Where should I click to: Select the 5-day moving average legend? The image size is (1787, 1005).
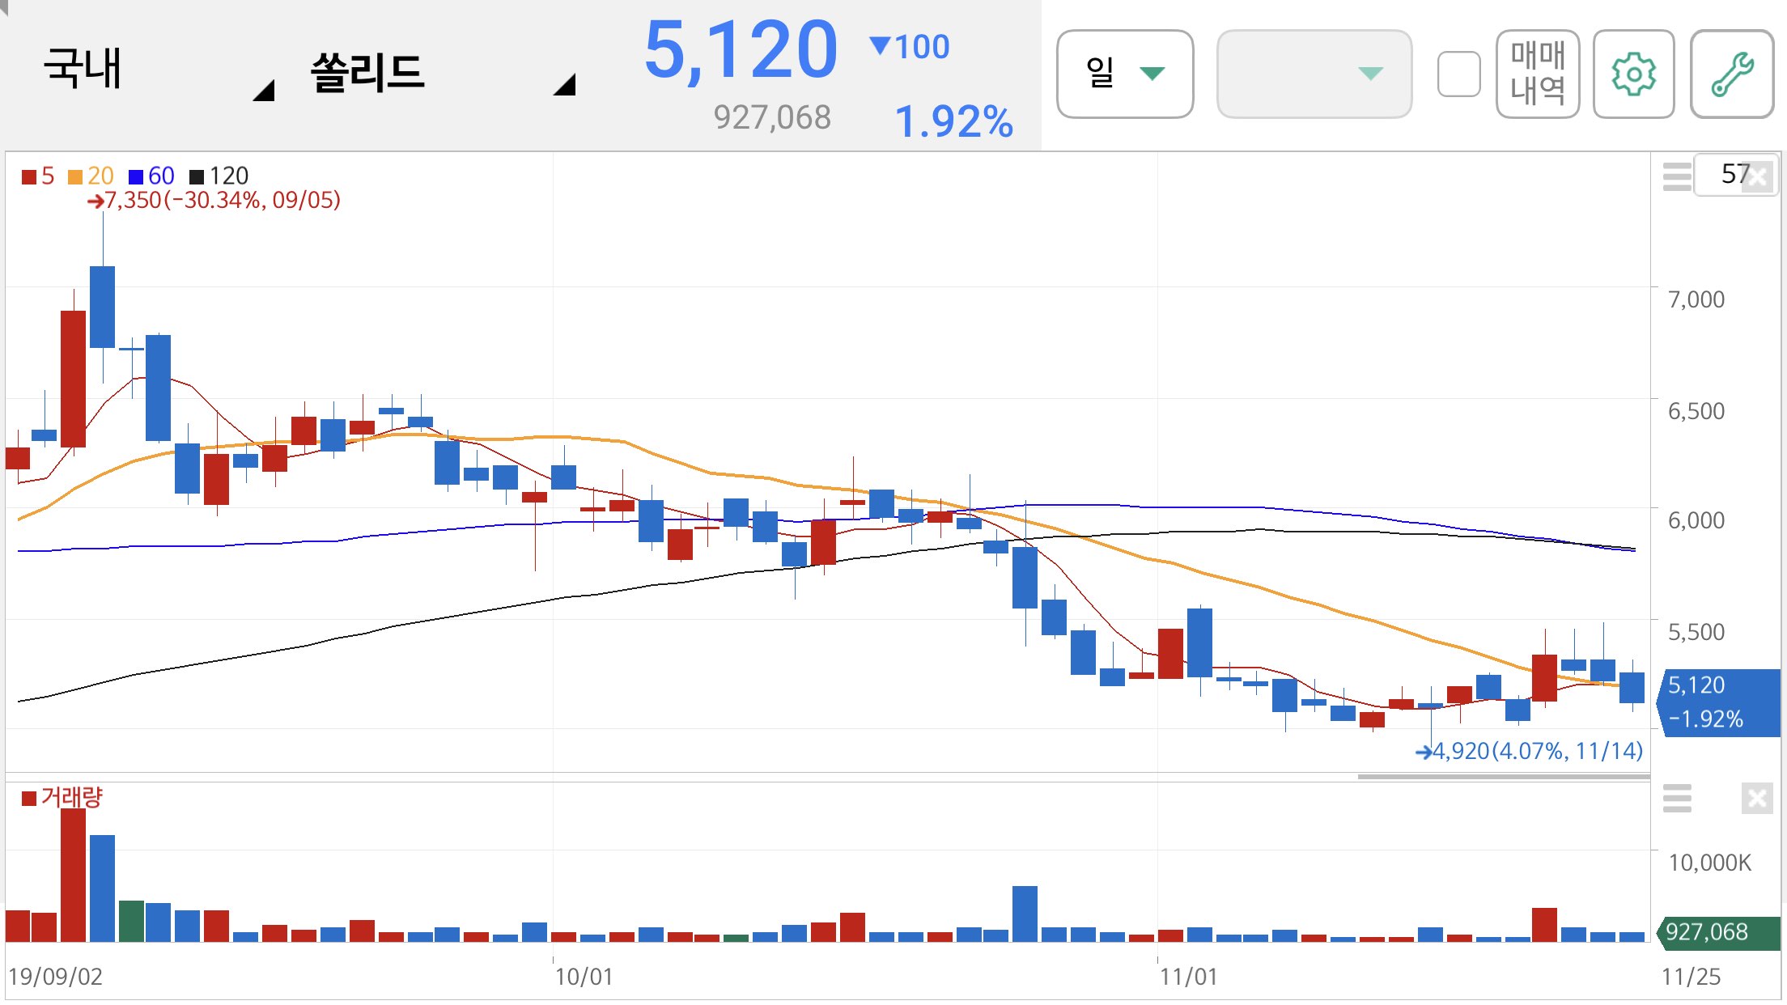(x=38, y=176)
